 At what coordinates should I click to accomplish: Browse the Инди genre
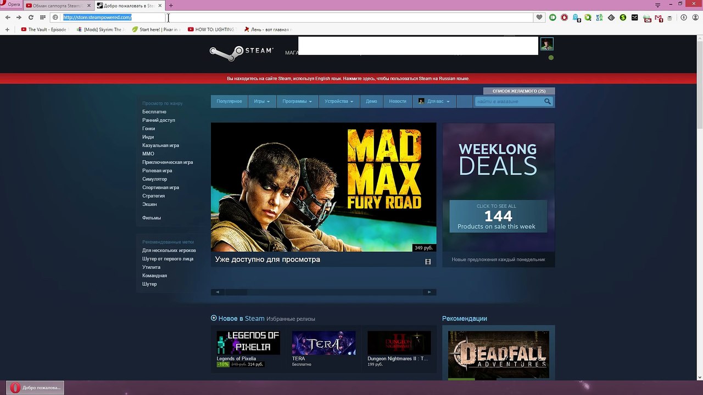coord(148,137)
